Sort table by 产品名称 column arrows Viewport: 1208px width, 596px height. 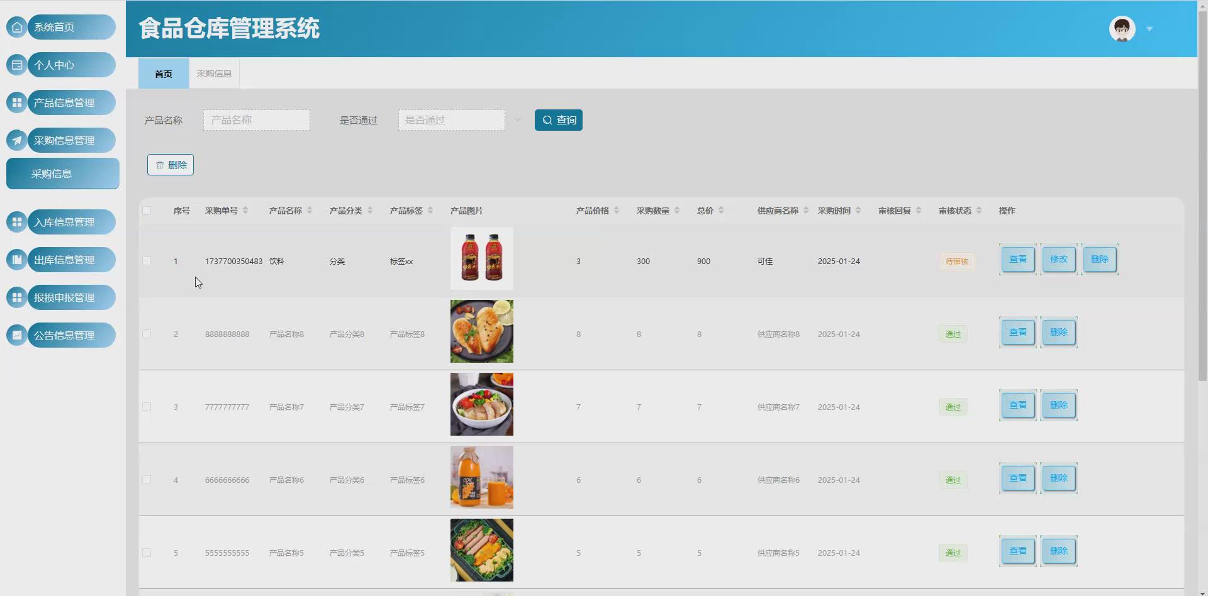(x=310, y=211)
